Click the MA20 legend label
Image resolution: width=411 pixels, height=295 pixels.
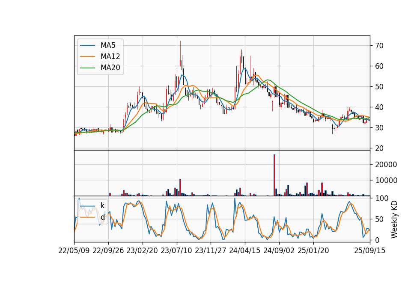coord(110,68)
